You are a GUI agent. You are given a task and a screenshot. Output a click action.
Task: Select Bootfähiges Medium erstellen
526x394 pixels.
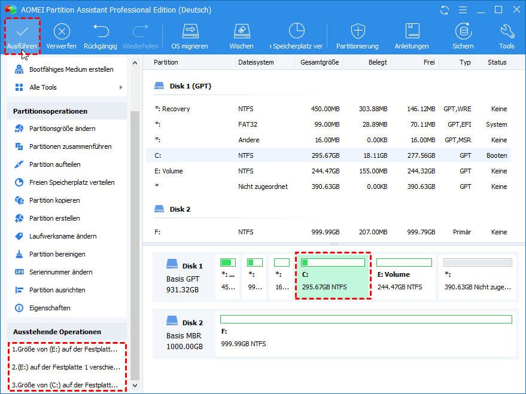pyautogui.click(x=67, y=69)
